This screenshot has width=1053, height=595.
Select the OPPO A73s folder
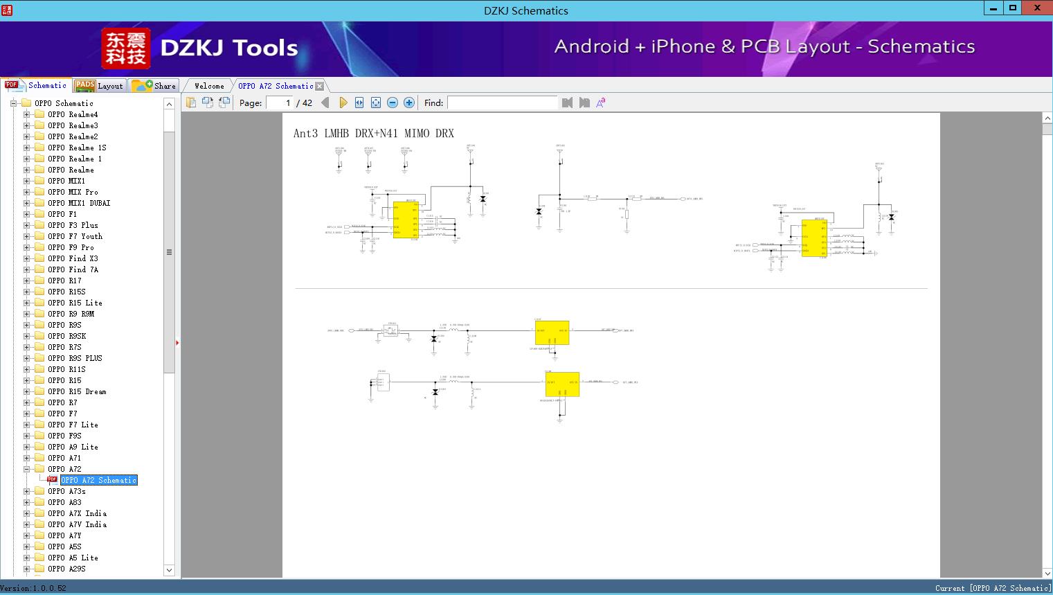point(66,491)
